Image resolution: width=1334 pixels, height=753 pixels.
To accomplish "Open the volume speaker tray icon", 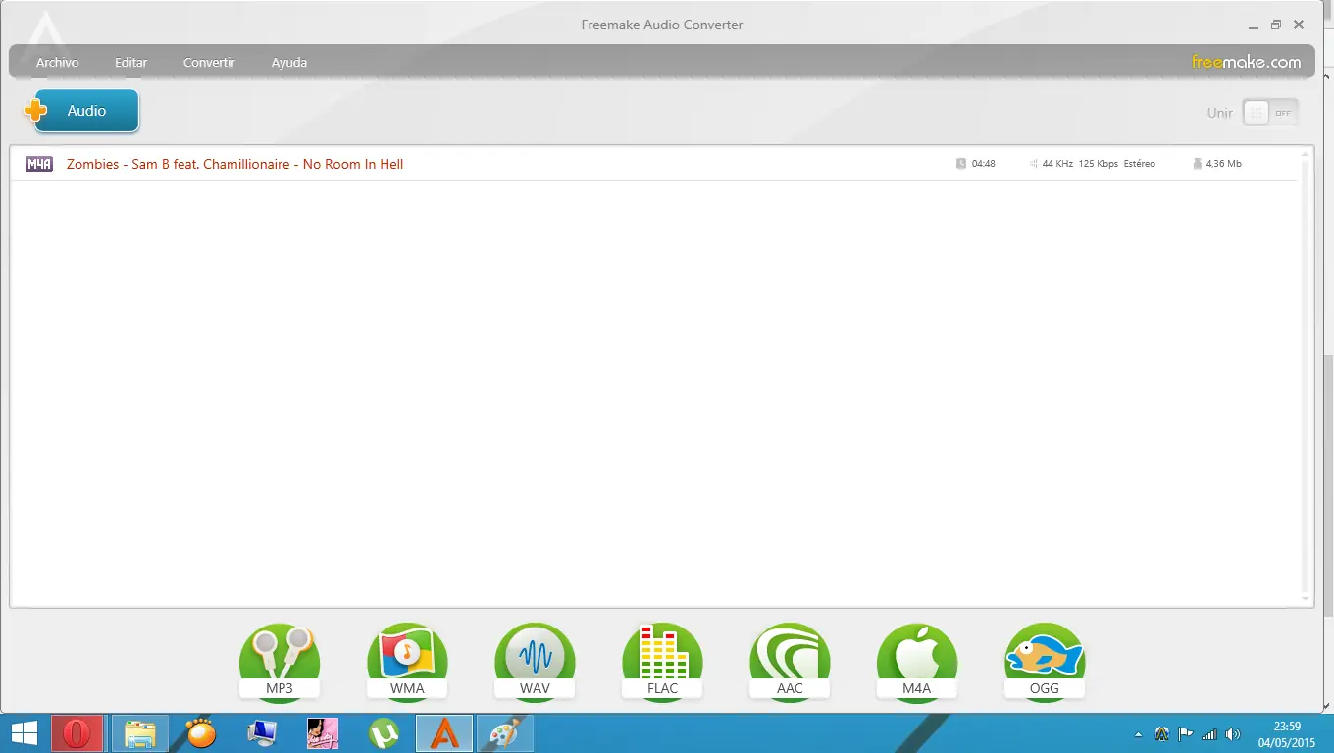I will tap(1233, 734).
